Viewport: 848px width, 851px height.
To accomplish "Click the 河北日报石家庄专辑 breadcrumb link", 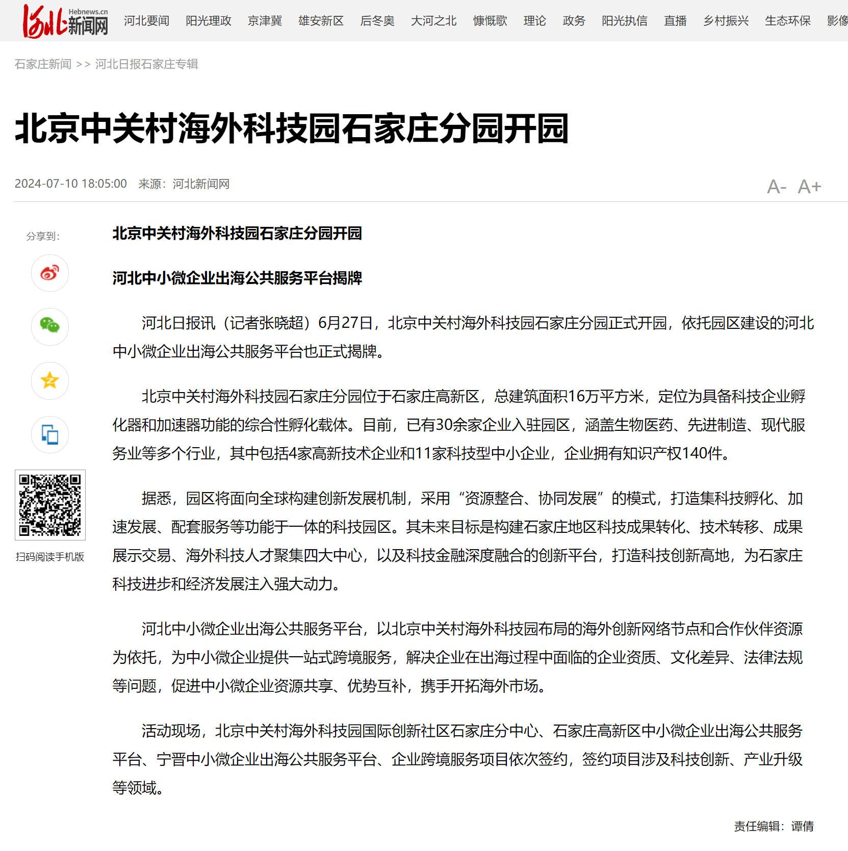I will (146, 64).
